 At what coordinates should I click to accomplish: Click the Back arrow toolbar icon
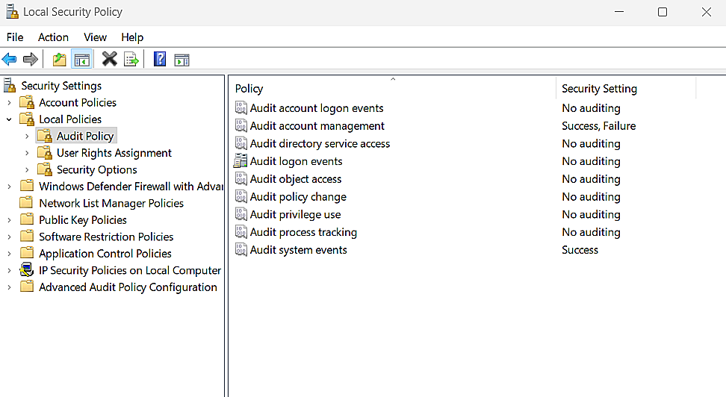click(10, 59)
